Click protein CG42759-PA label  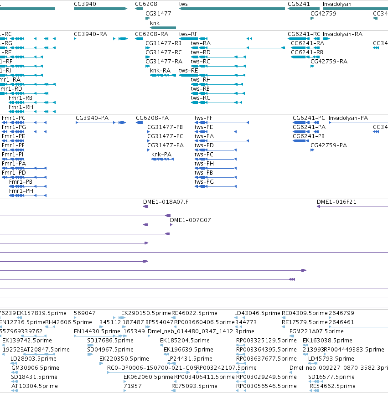[x=329, y=145]
